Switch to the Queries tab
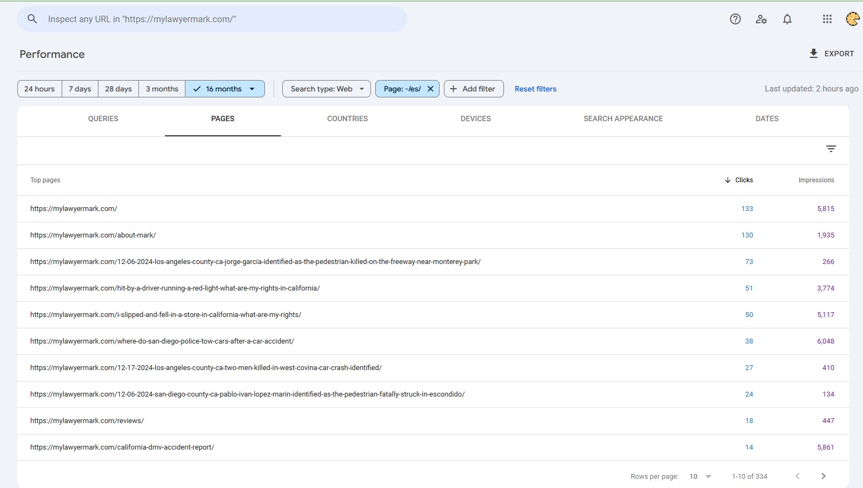 click(x=103, y=118)
